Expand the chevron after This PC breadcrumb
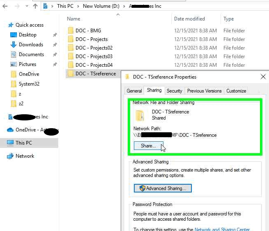 click(78, 6)
